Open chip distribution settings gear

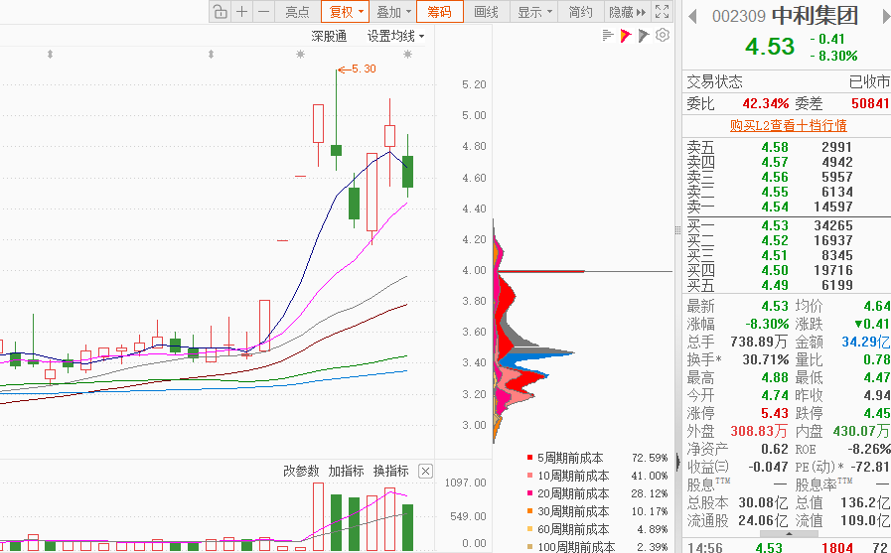tap(663, 35)
